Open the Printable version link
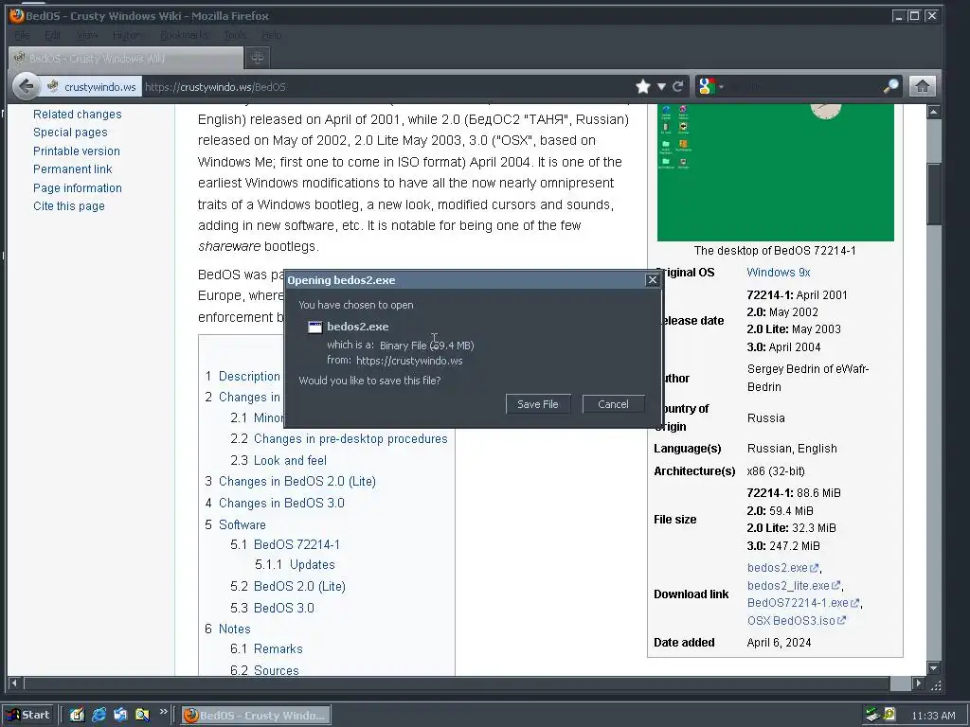Viewport: 970px width, 727px height. (76, 151)
